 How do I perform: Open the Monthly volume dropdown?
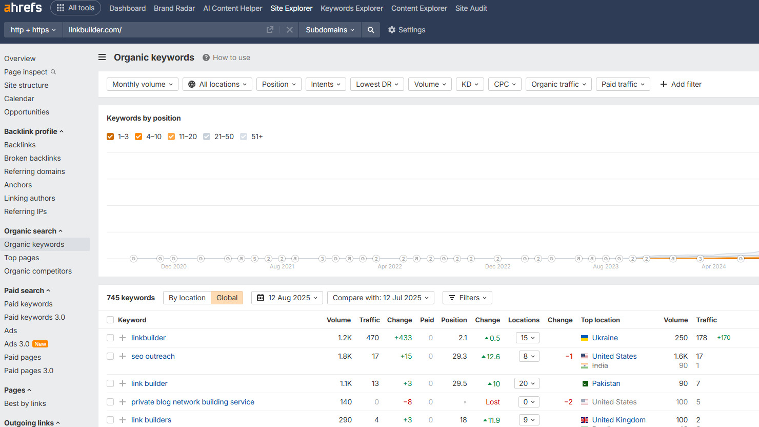(143, 84)
